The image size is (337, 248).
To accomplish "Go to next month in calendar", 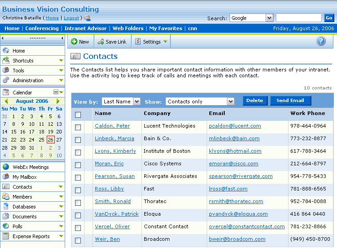I will coord(58,102).
